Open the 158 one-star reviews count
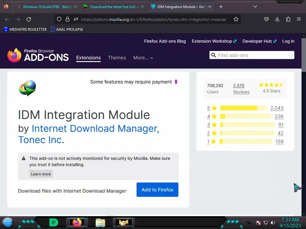The width and height of the screenshot is (306, 229). click(x=279, y=142)
